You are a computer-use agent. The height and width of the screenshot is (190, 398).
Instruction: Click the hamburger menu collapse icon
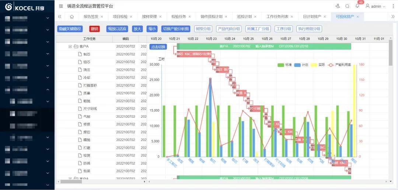click(61, 6)
